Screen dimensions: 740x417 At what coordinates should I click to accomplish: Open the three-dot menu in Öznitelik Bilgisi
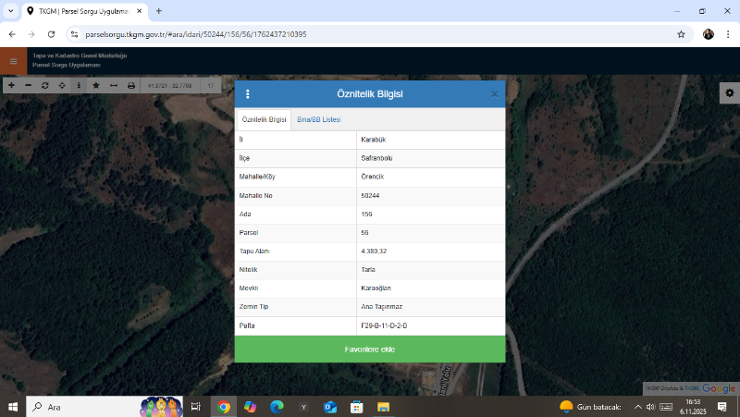(x=248, y=94)
